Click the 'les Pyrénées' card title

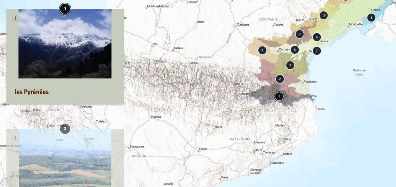32,92
